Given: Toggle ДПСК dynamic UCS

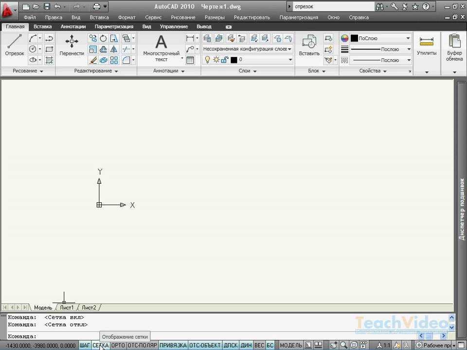Looking at the screenshot, I should [231, 345].
